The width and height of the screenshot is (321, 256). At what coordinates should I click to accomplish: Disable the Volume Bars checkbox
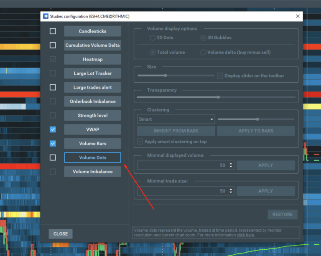pyautogui.click(x=53, y=143)
